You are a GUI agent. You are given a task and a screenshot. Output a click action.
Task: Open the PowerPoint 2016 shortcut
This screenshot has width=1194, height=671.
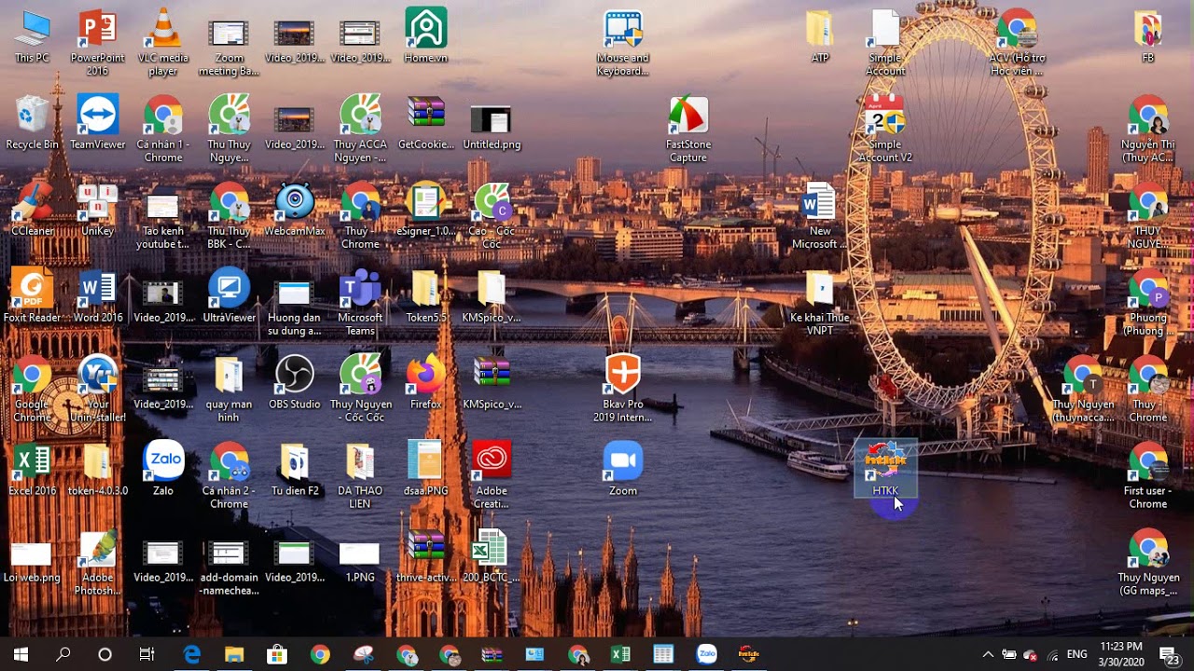(x=98, y=42)
